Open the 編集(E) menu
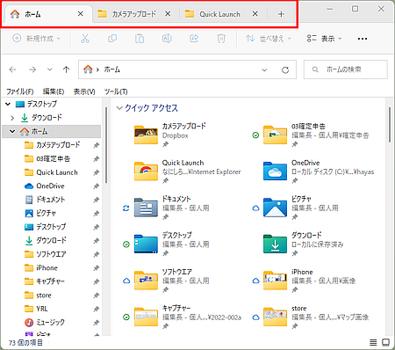Screen dimensions: 395x350 click(54, 91)
